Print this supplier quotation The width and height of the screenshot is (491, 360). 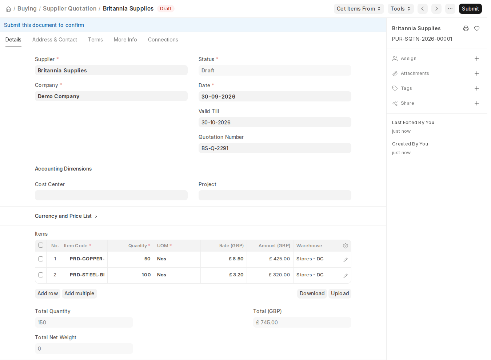466,28
